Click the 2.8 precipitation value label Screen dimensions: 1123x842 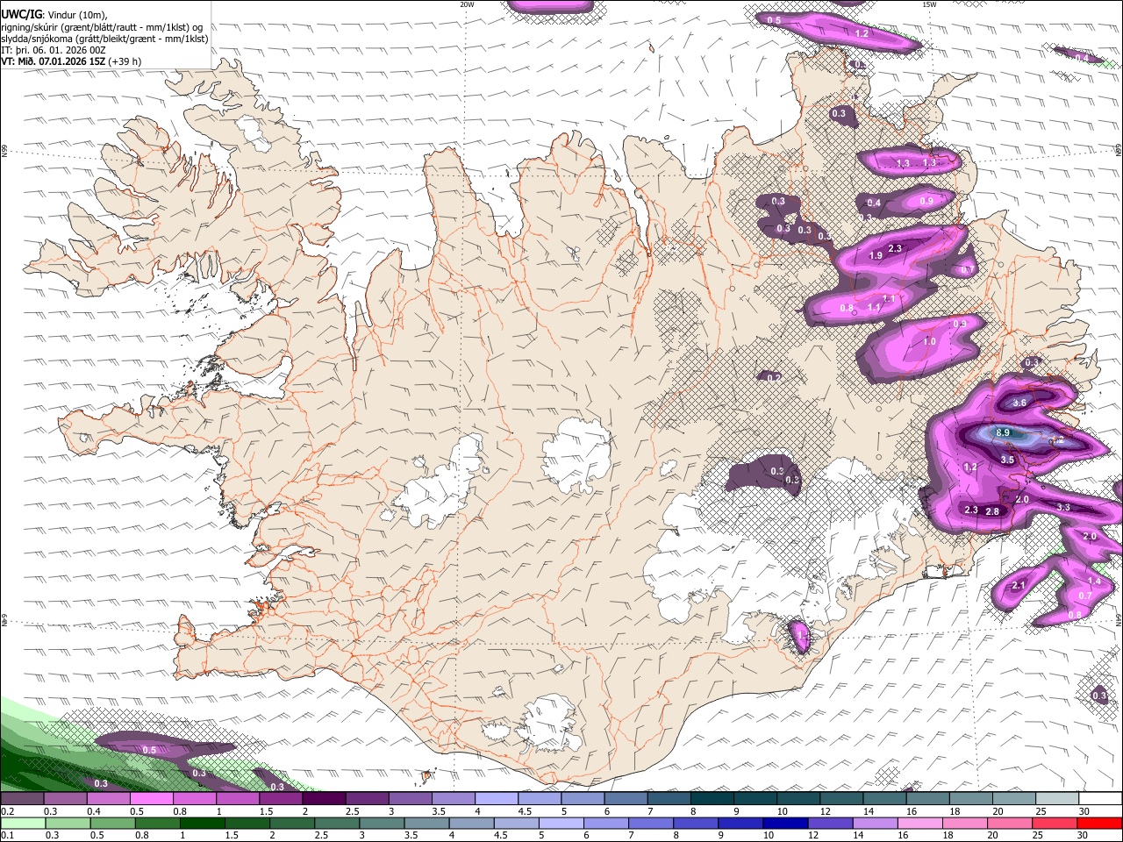pyautogui.click(x=992, y=511)
